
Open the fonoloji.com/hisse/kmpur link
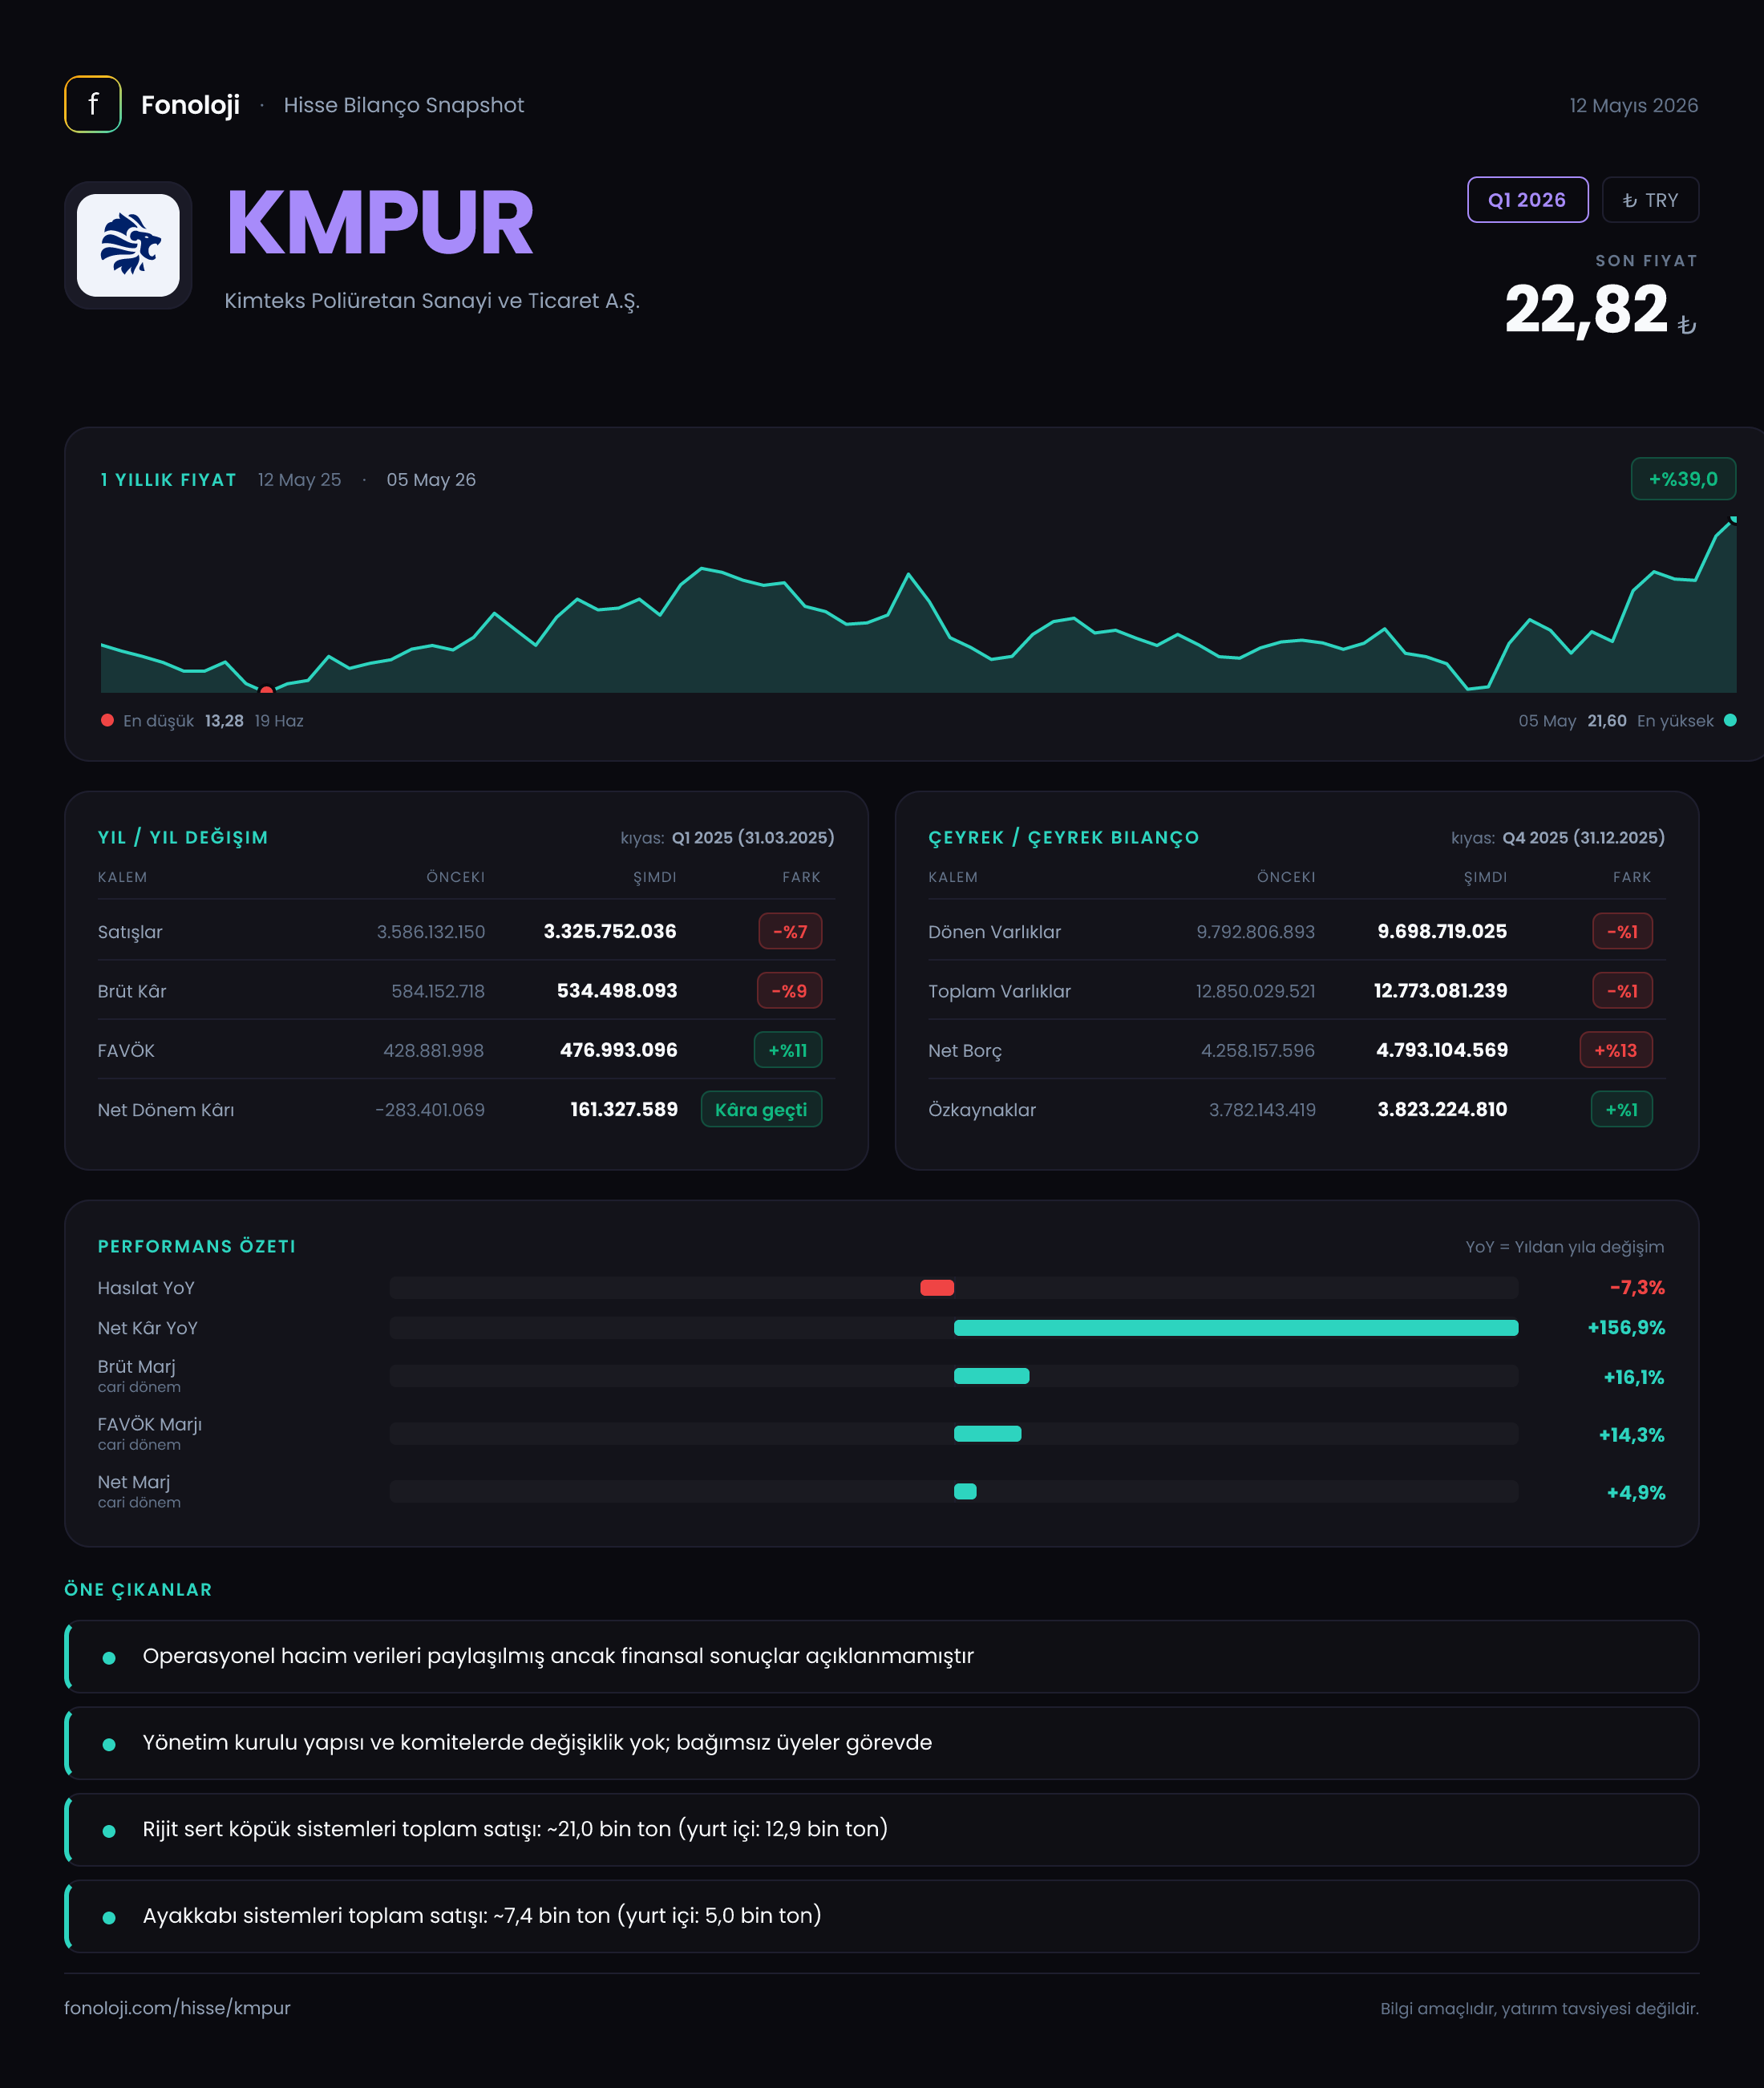[177, 2007]
